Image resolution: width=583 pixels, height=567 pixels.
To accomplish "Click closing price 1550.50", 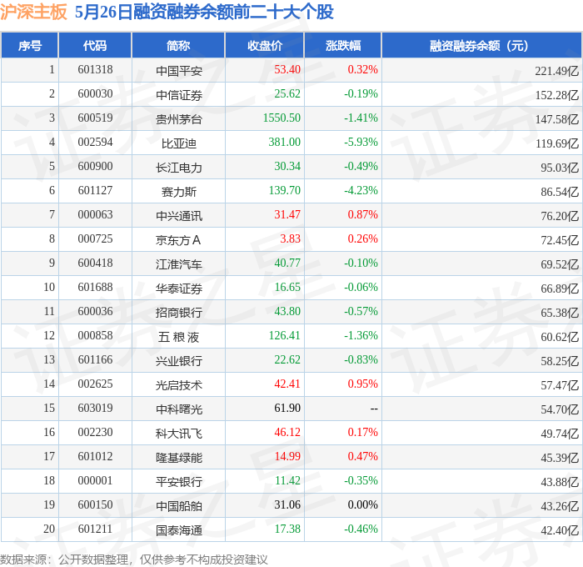I will point(282,118).
